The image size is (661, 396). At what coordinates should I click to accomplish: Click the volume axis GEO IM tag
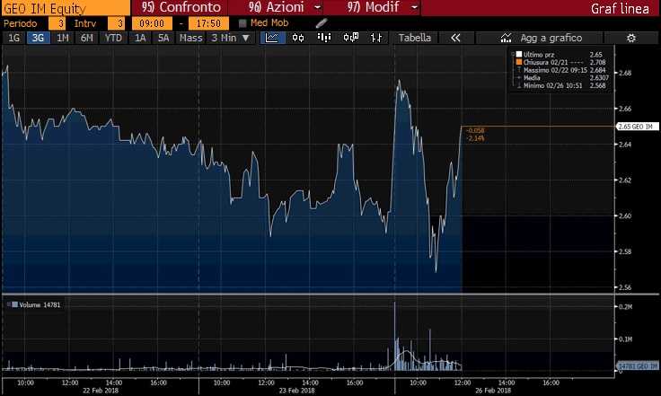click(x=638, y=366)
